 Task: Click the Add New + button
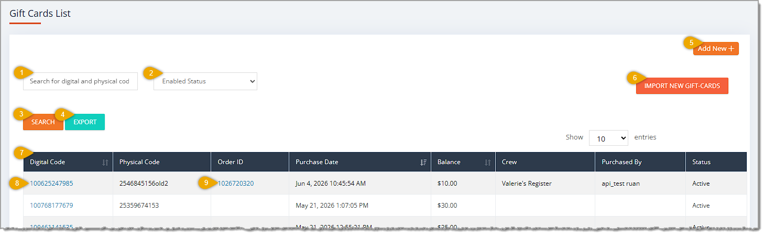coord(716,48)
